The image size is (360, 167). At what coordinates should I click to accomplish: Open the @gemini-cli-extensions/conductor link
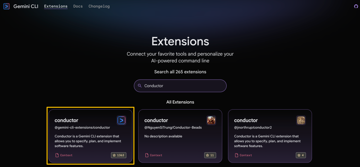[82, 127]
